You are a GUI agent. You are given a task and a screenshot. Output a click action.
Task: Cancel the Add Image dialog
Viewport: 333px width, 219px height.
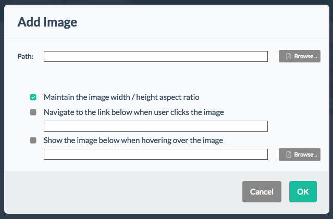[x=262, y=191]
